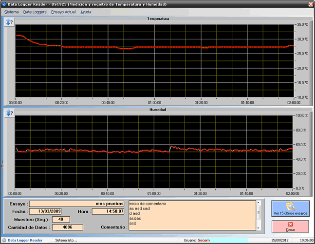Screen dimensions: 315x244
Task: Open the Ensayo Actual menu
Action: (x=63, y=11)
